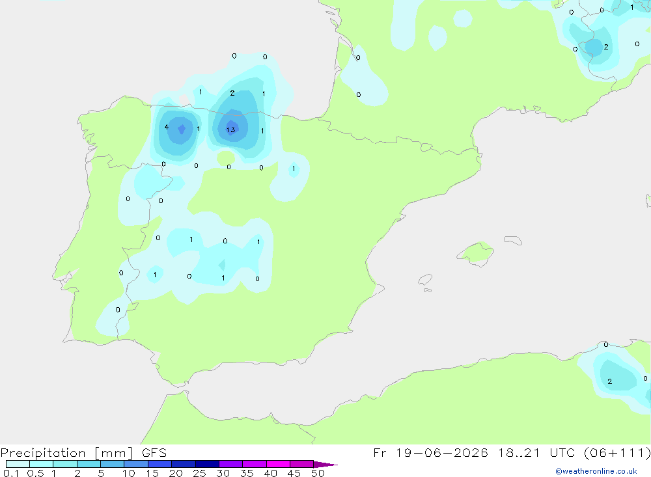Click the '18..21 UTC' time text
This screenshot has height=477, width=651.
pyautogui.click(x=537, y=452)
